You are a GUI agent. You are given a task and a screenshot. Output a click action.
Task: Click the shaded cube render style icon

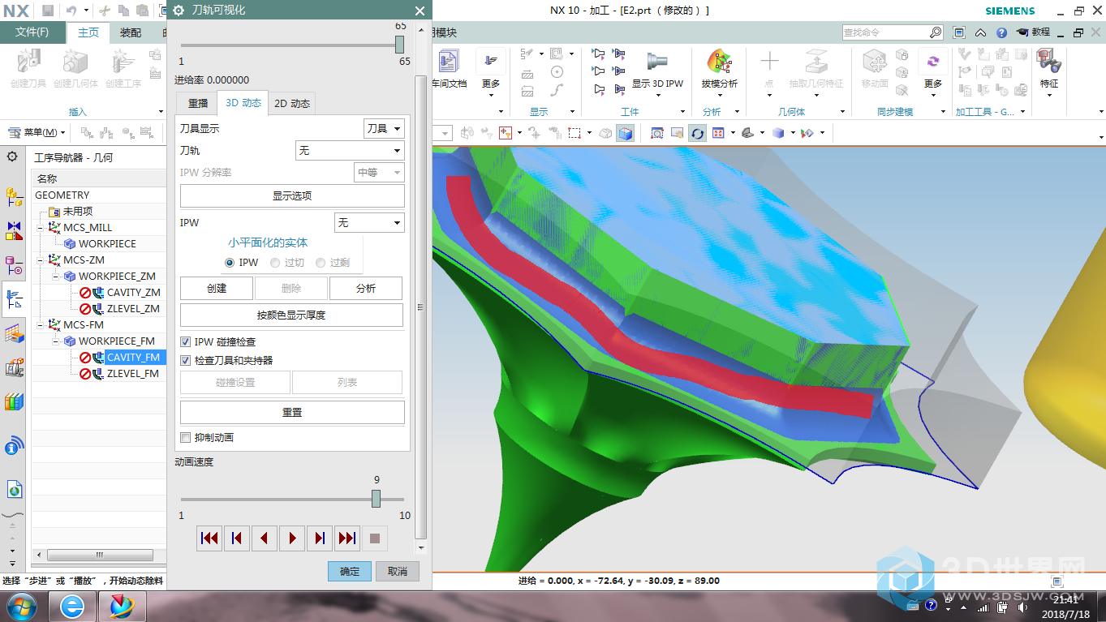[x=779, y=133]
